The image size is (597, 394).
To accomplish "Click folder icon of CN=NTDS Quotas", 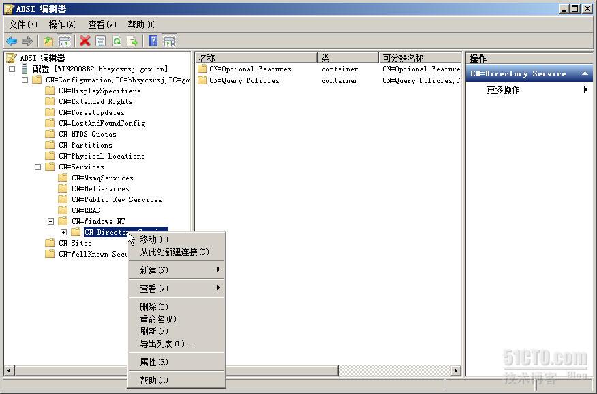I will pyautogui.click(x=50, y=134).
